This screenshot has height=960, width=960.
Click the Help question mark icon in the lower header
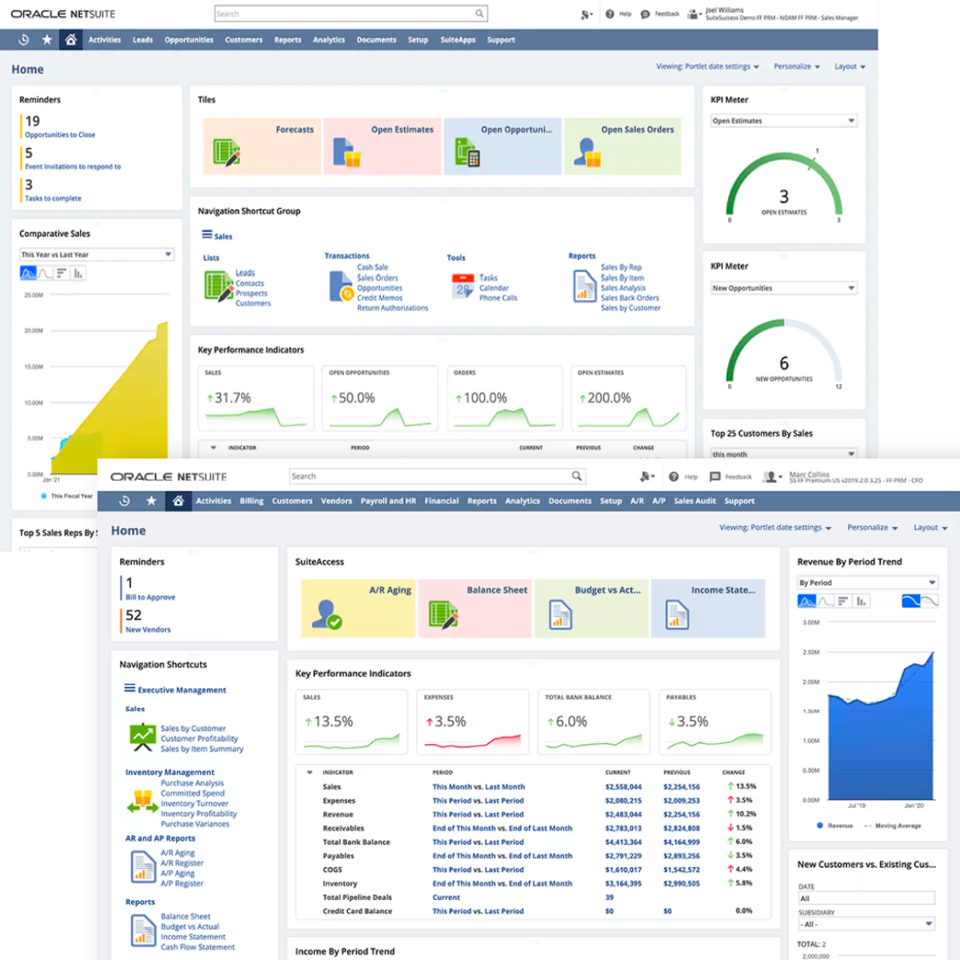674,477
